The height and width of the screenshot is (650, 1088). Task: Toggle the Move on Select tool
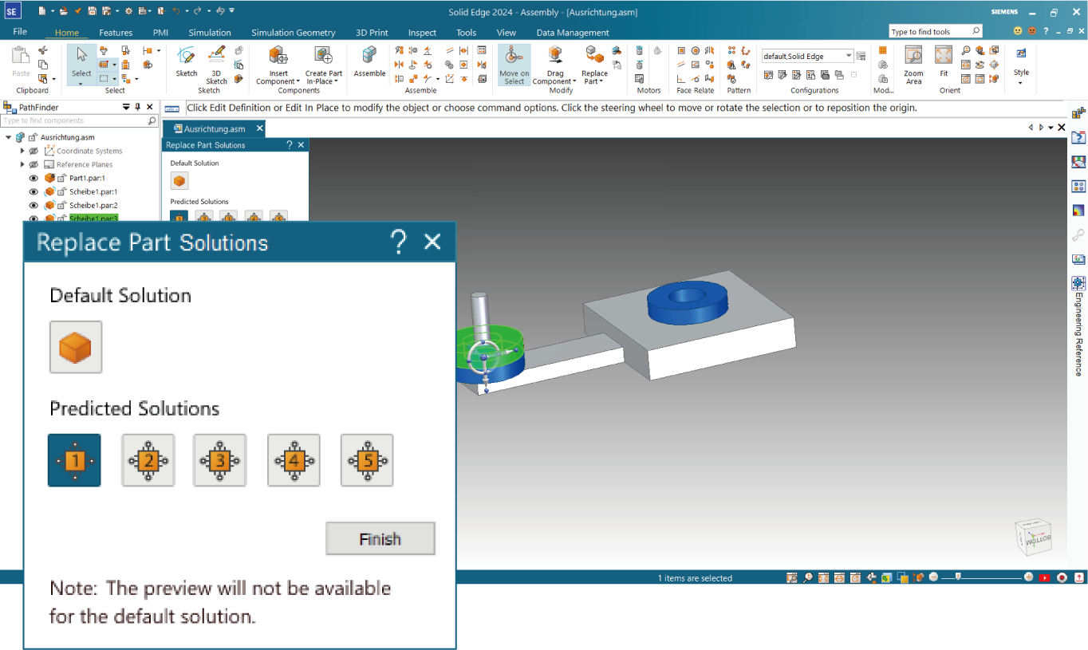click(x=514, y=65)
